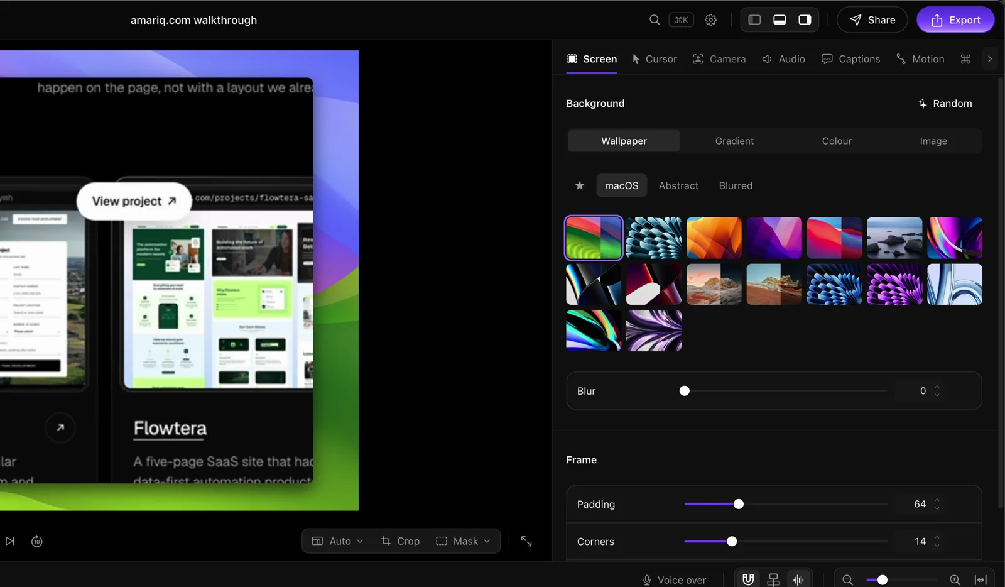
Task: Show favourite wallpapers with the star icon
Action: (580, 185)
